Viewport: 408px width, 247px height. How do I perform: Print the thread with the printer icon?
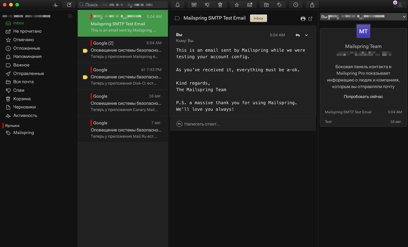[303, 18]
